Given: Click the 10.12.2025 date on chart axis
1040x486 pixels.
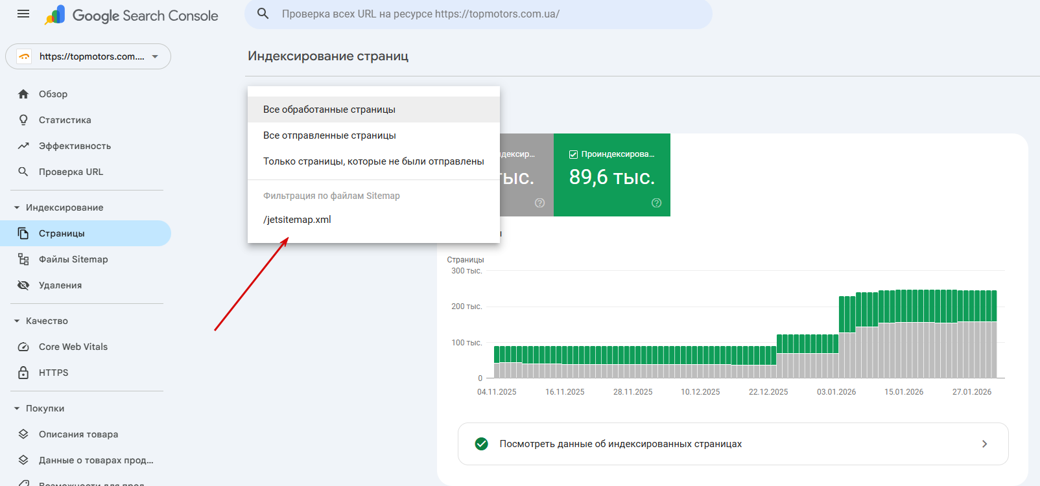Looking at the screenshot, I should pos(700,392).
